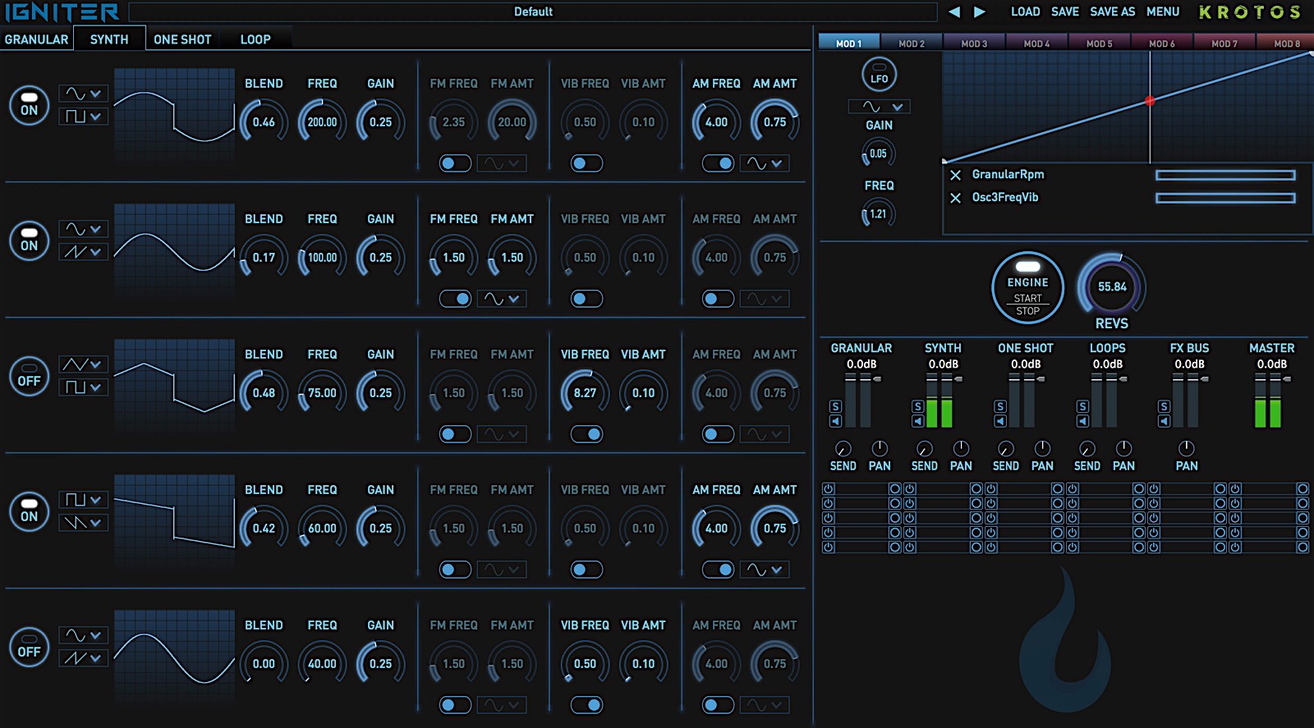Mute the Synth mixer channel
The image size is (1314, 728).
(917, 421)
